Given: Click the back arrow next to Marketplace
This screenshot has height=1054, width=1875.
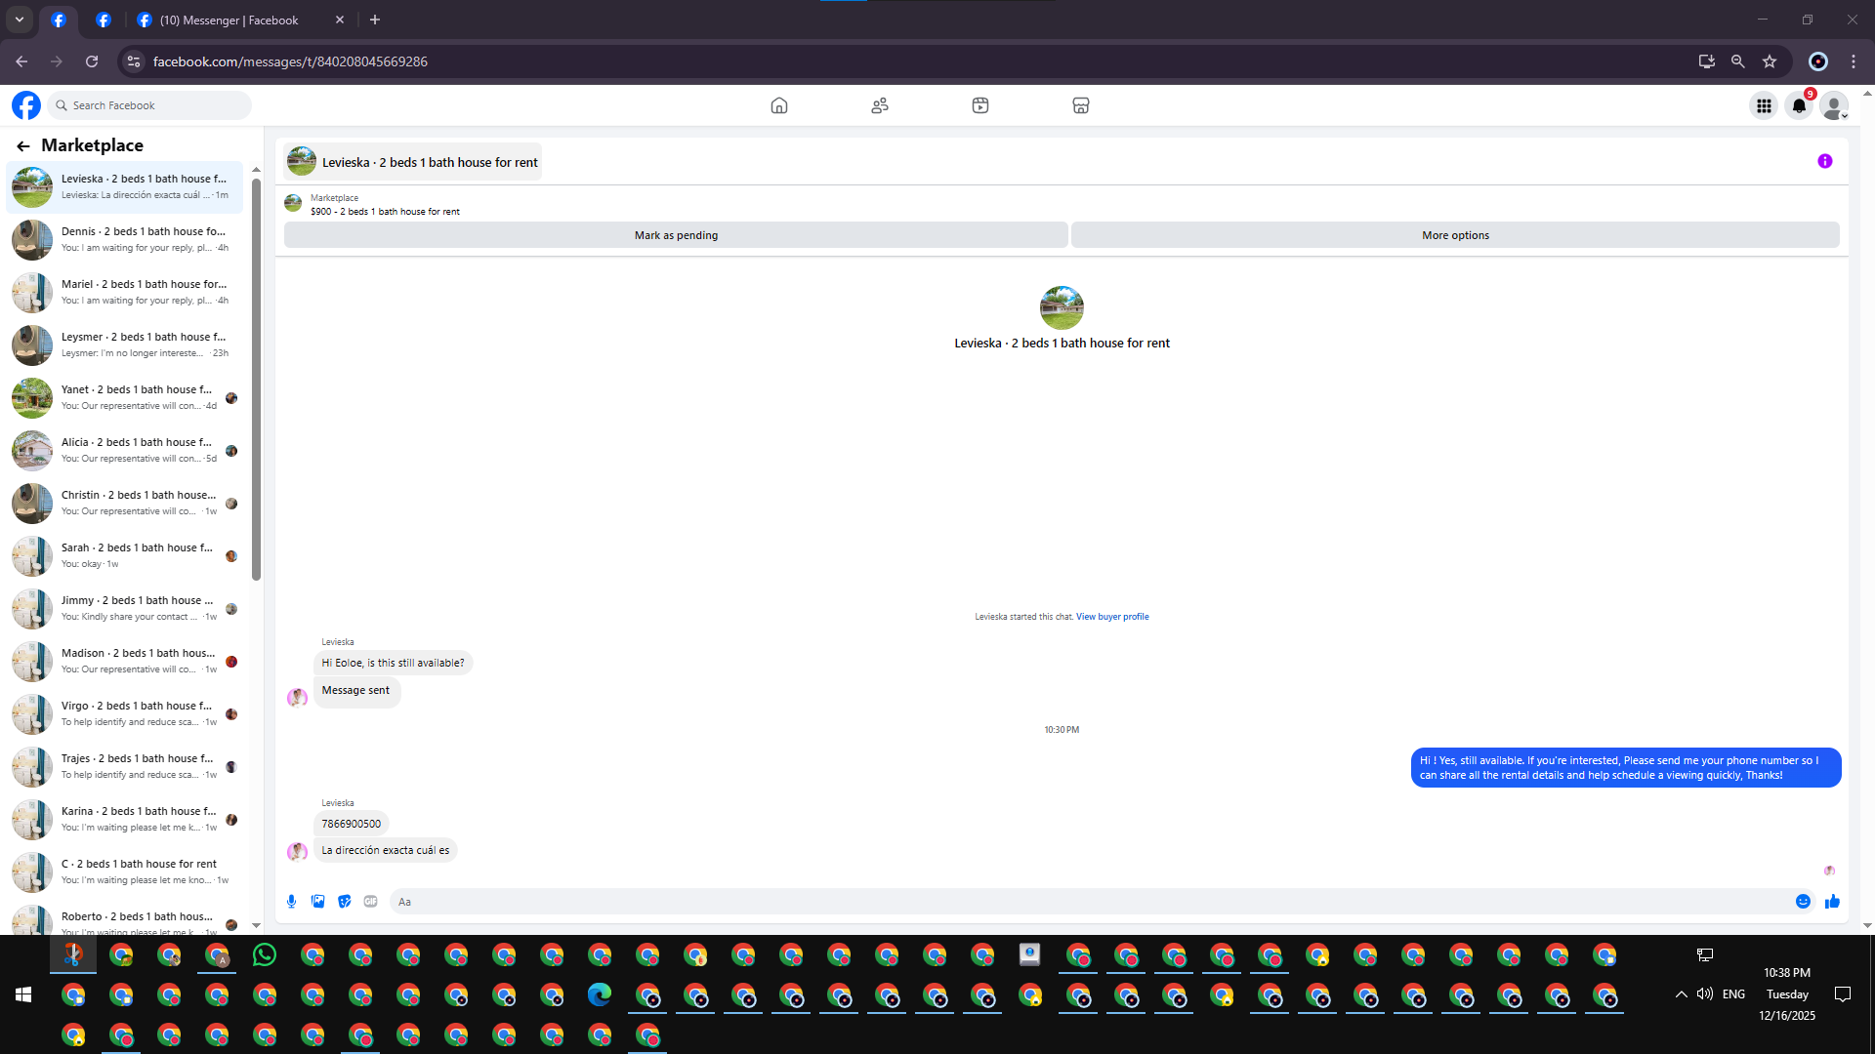Looking at the screenshot, I should coord(23,145).
